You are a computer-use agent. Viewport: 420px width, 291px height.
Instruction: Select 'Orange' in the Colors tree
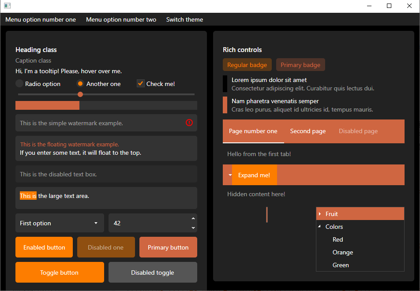(342, 252)
